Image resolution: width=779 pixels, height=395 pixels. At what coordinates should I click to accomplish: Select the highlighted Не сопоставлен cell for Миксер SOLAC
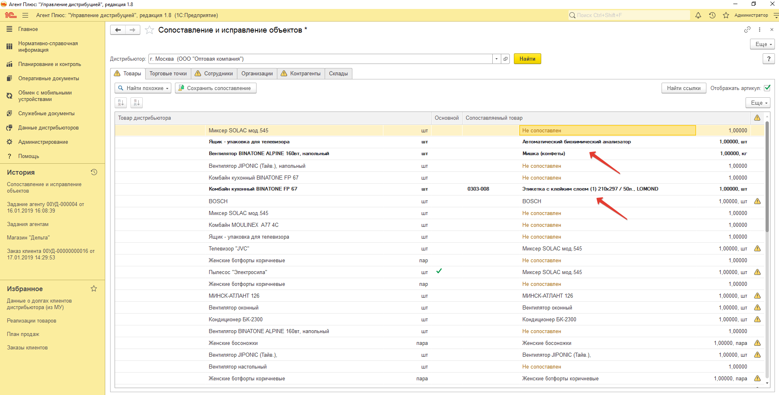tap(607, 130)
